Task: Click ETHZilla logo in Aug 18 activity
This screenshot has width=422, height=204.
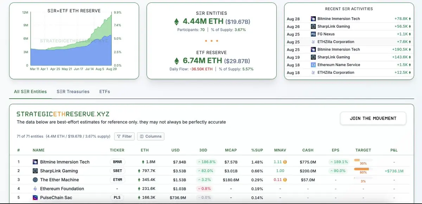Action: point(313,72)
